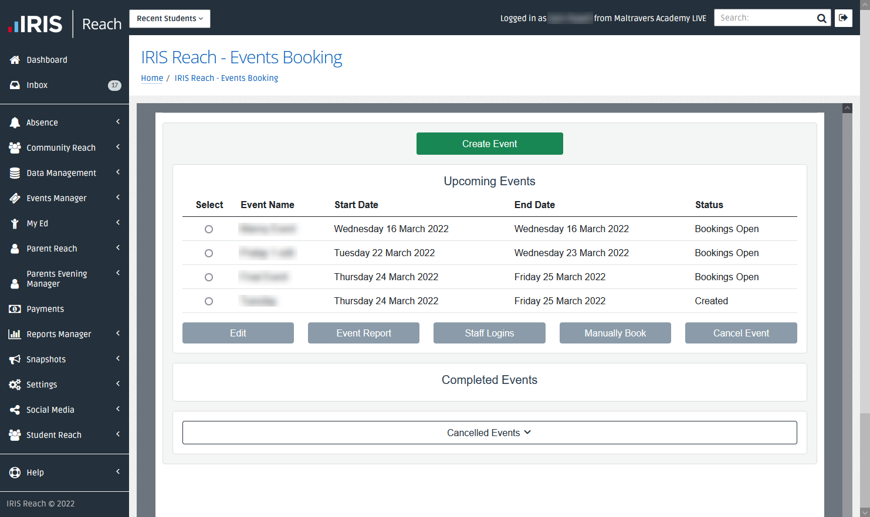Expand the My Ed menu chevron
This screenshot has height=517, width=870.
click(118, 223)
